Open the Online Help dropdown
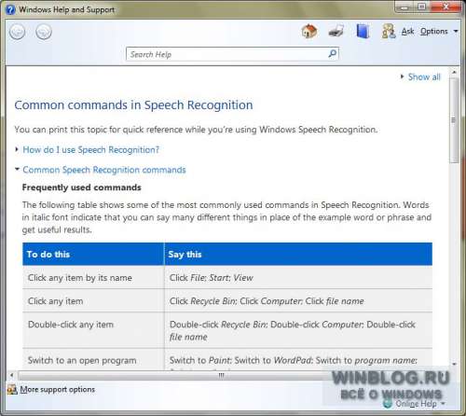466x416 pixels. [x=416, y=404]
